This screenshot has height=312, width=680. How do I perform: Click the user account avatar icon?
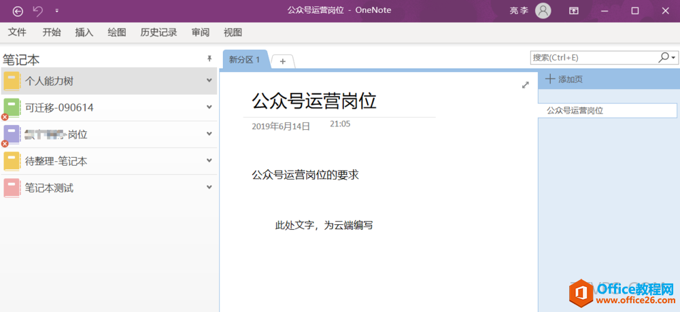pyautogui.click(x=543, y=11)
